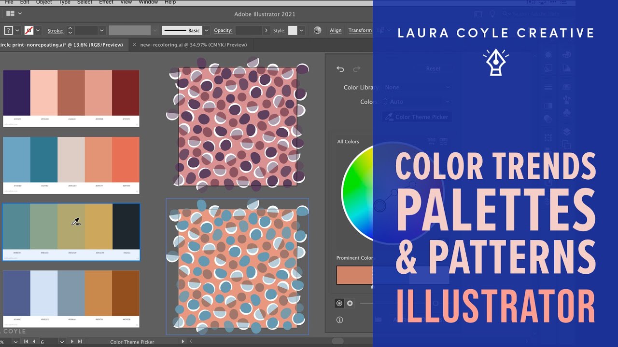Open the Type menu

click(65, 2)
